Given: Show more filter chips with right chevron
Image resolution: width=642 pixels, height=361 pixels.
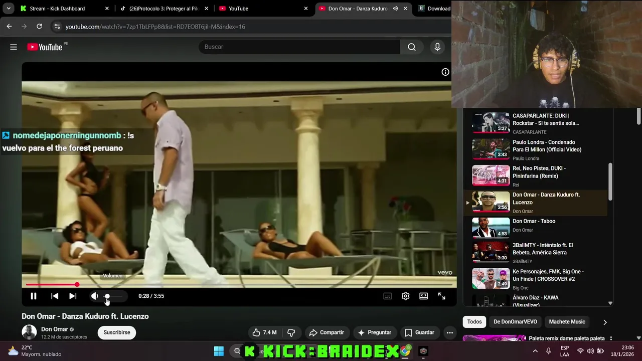Looking at the screenshot, I should click(x=604, y=322).
